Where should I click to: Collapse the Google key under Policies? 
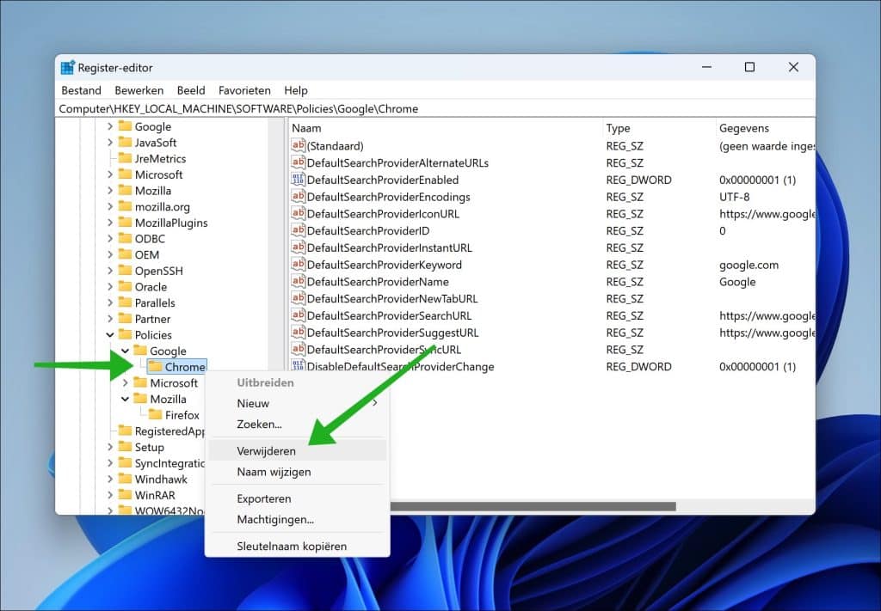pyautogui.click(x=126, y=351)
